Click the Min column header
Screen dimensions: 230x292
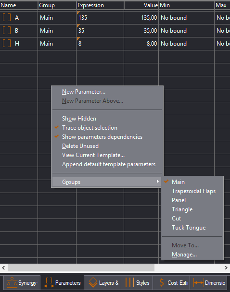(187, 5)
